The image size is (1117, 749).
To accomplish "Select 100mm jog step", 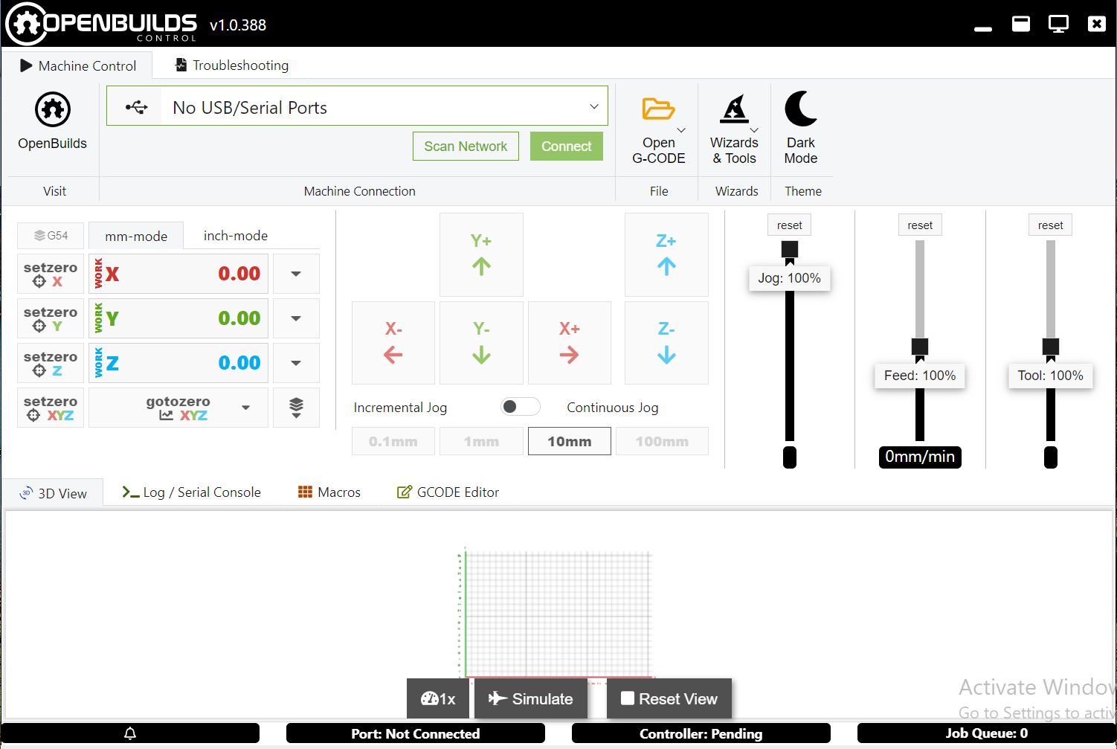I will (x=662, y=441).
